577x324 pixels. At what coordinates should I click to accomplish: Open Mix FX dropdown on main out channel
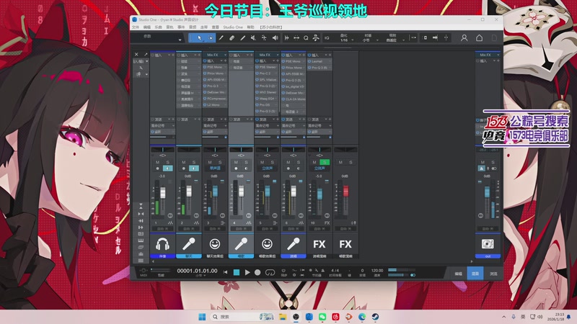point(498,55)
